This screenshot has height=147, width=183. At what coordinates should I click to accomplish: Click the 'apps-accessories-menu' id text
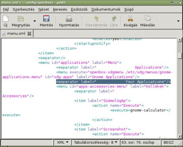click(102, 86)
